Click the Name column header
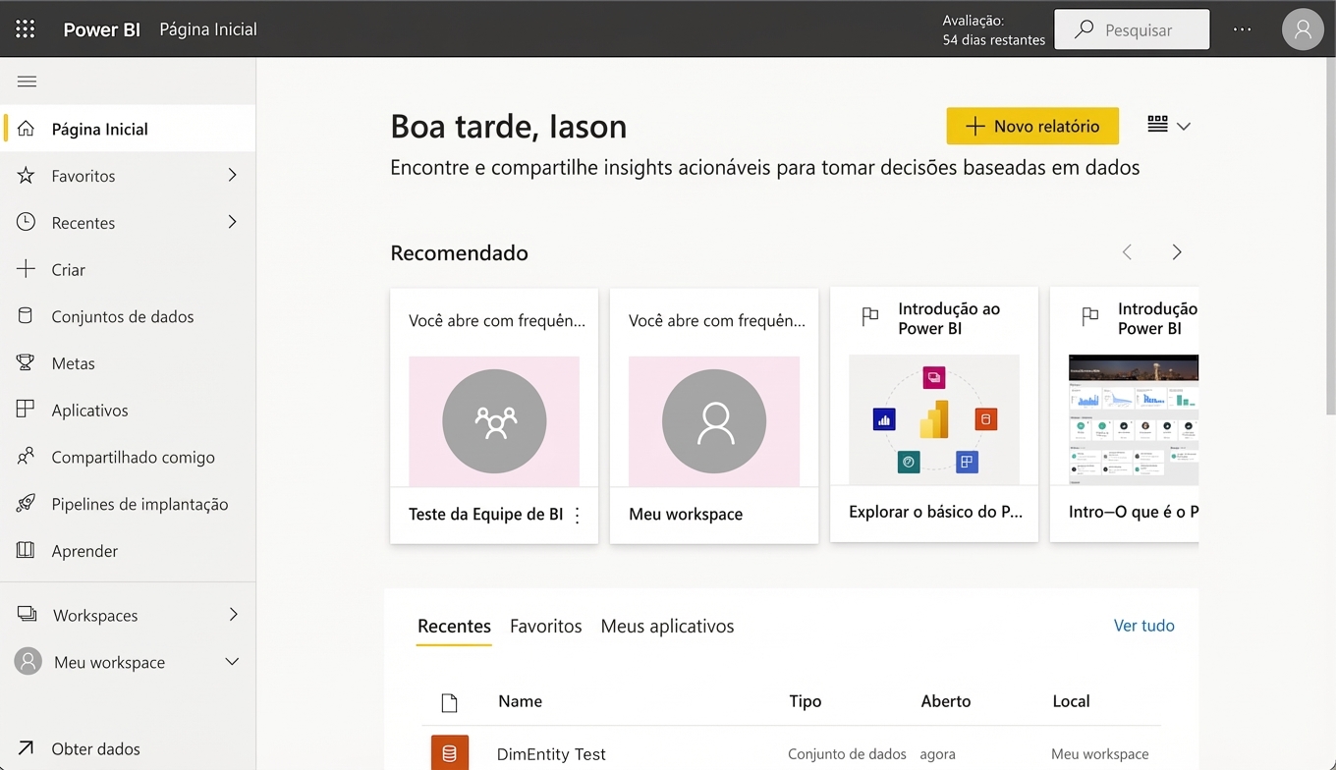 point(521,701)
